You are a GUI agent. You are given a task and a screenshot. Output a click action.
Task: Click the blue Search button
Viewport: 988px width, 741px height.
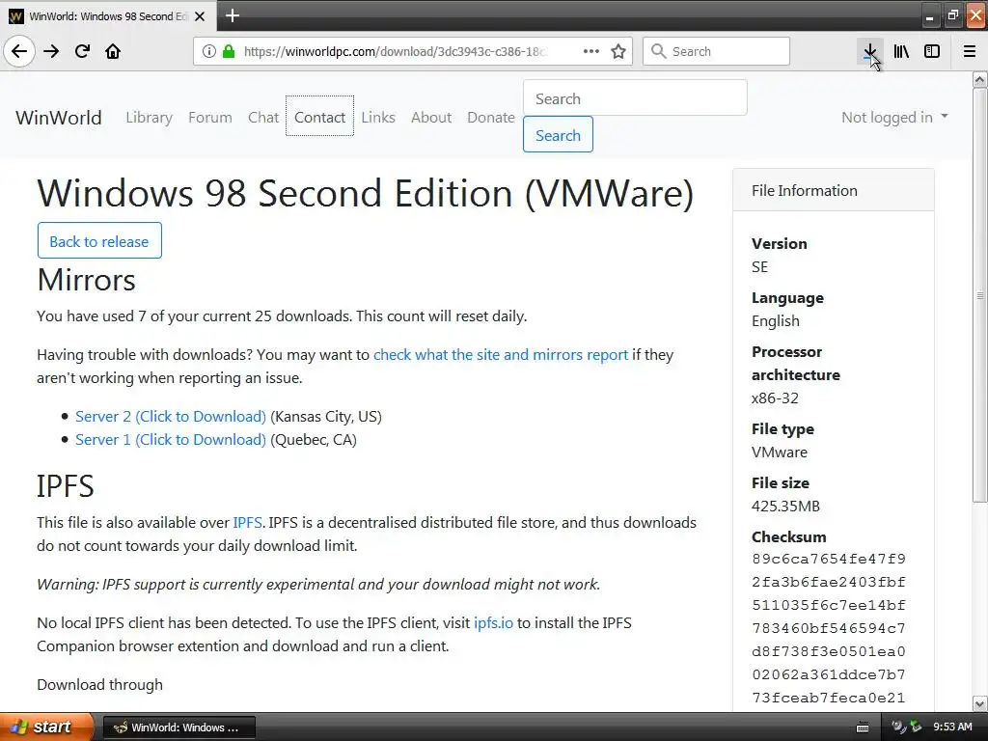tap(558, 135)
